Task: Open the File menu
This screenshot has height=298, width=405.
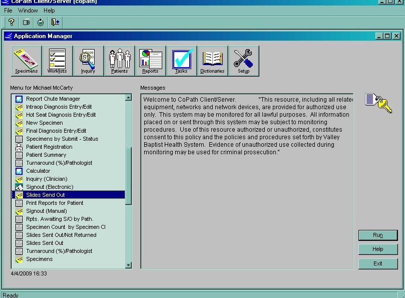Action: pos(8,11)
